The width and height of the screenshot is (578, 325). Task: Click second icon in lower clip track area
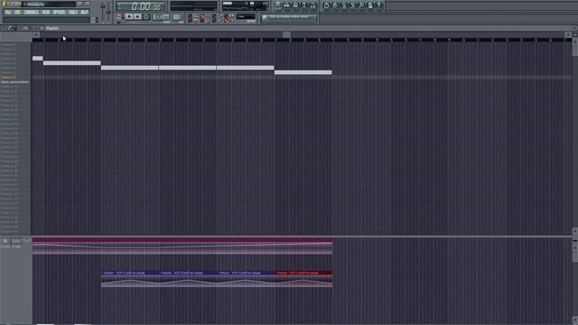(16, 241)
